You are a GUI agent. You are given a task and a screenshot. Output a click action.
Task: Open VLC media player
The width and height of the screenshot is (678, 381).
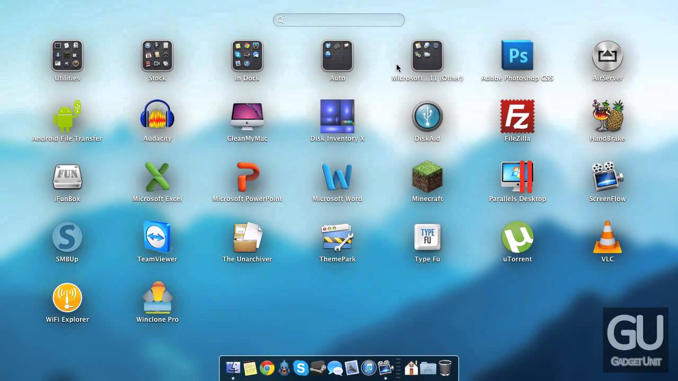(608, 237)
